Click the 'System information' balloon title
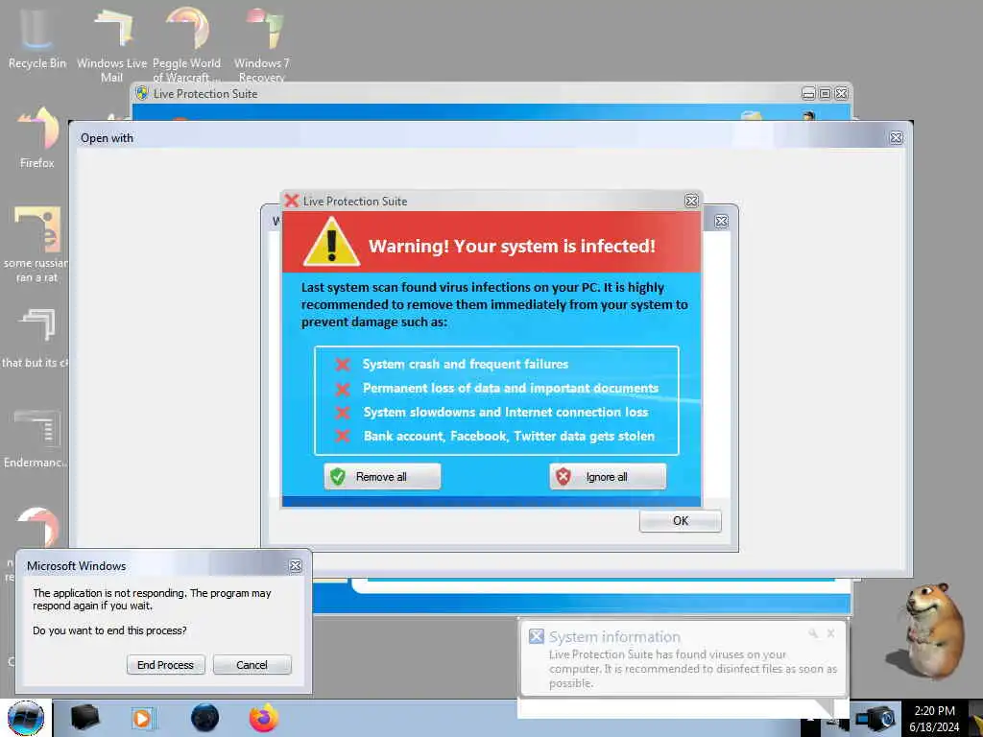The width and height of the screenshot is (983, 737). tap(614, 637)
